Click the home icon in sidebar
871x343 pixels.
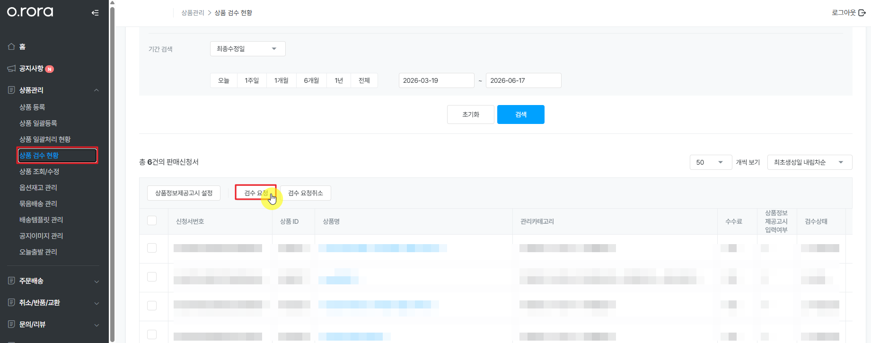[11, 46]
